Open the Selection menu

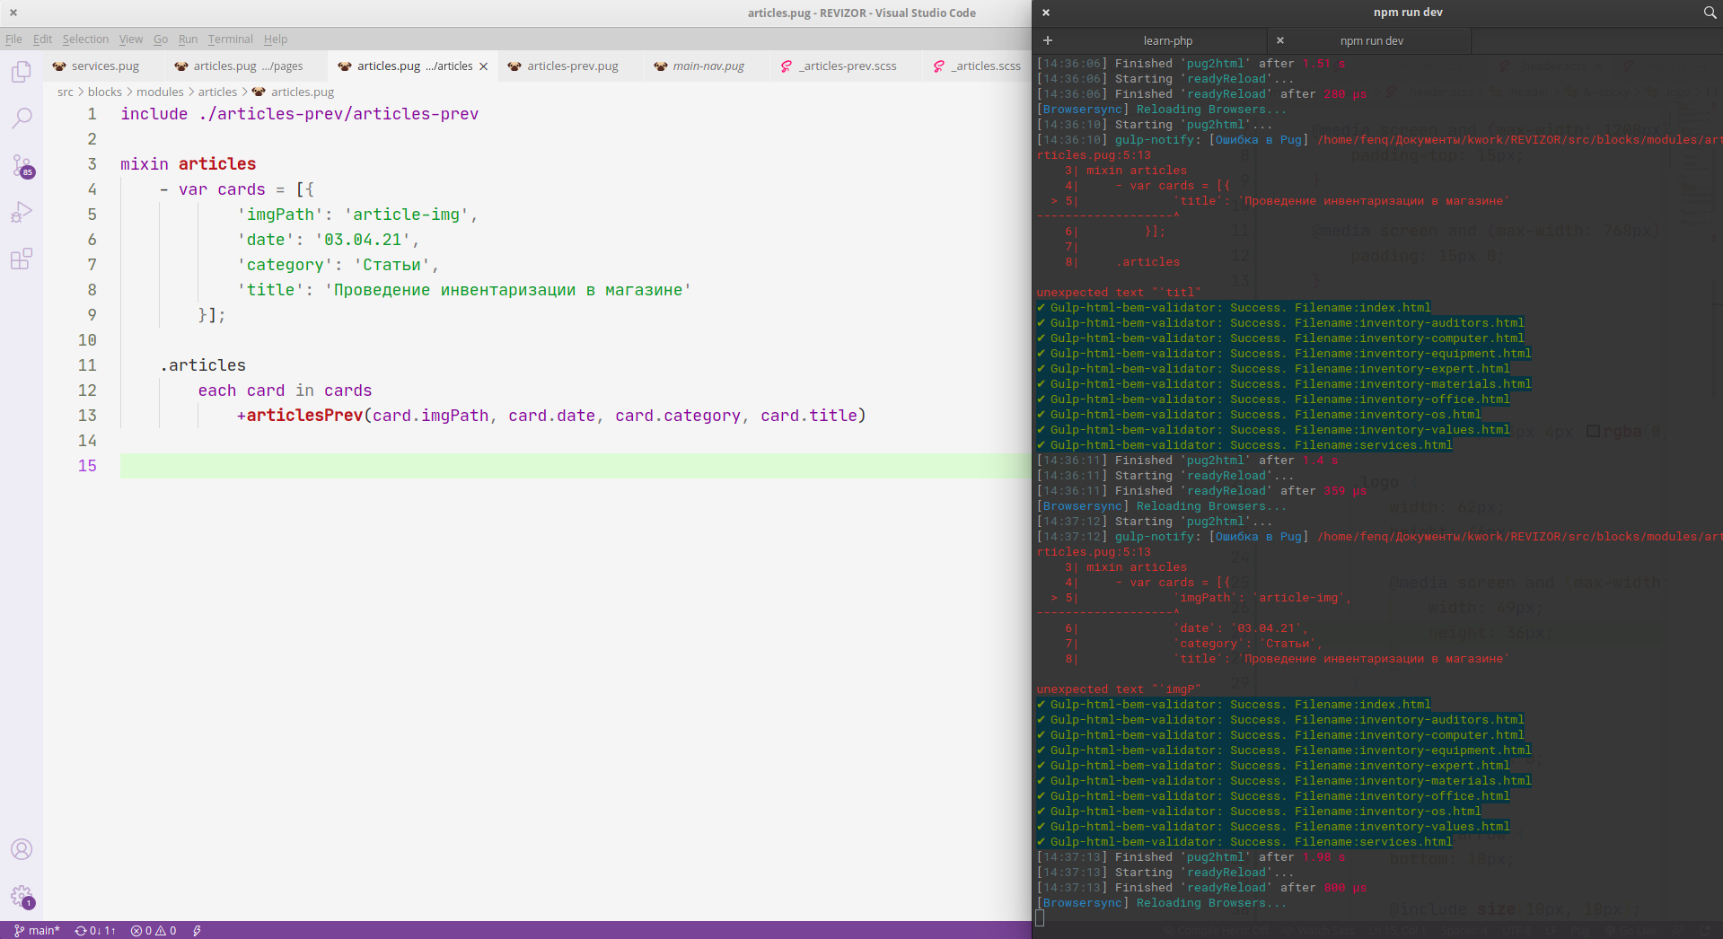(85, 39)
